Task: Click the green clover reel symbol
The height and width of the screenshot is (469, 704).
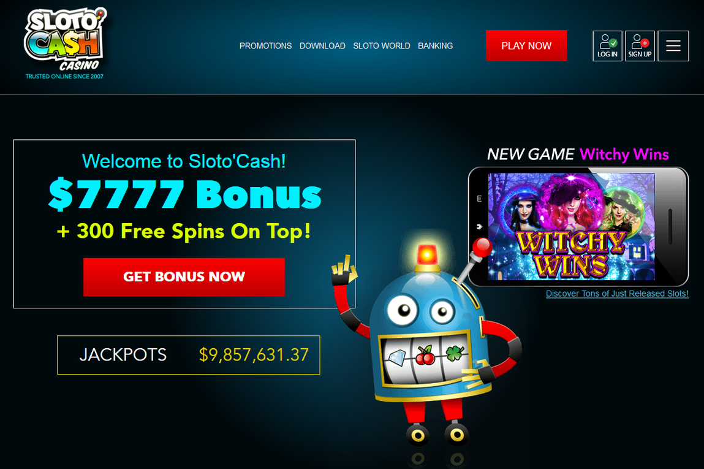Action: pyautogui.click(x=455, y=353)
